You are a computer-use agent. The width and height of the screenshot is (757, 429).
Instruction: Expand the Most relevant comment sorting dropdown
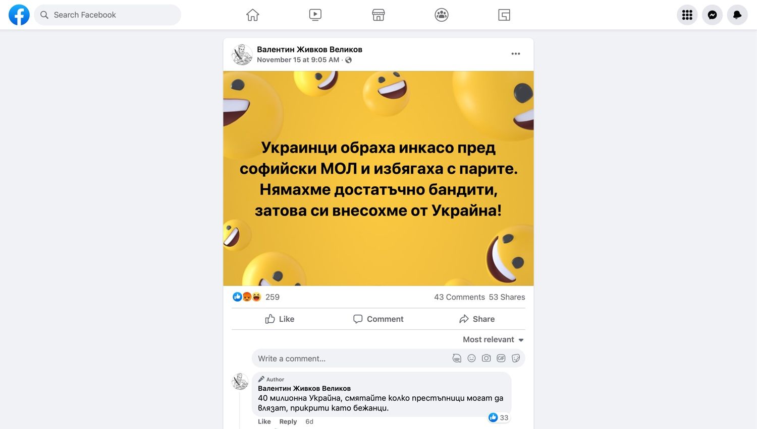[x=494, y=339]
